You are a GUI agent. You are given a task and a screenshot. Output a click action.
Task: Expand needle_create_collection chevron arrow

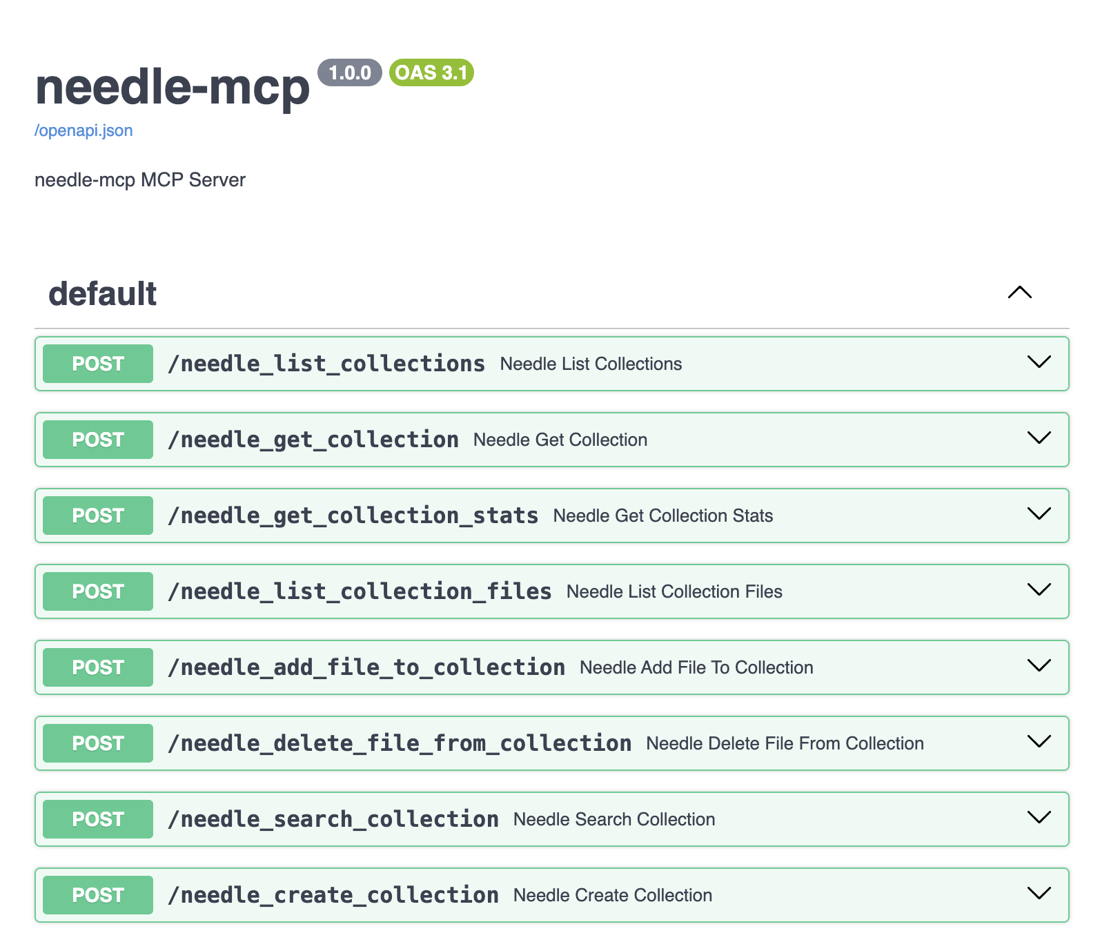pos(1039,894)
